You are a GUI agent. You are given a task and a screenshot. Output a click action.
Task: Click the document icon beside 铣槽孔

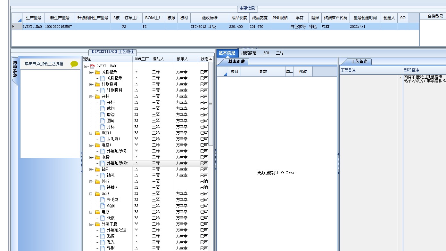tap(103, 187)
